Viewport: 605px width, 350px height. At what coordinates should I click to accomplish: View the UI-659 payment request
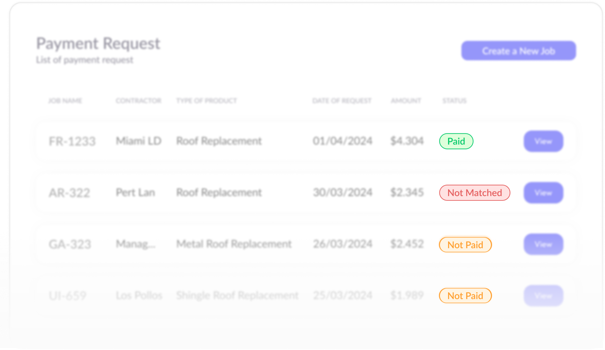543,296
